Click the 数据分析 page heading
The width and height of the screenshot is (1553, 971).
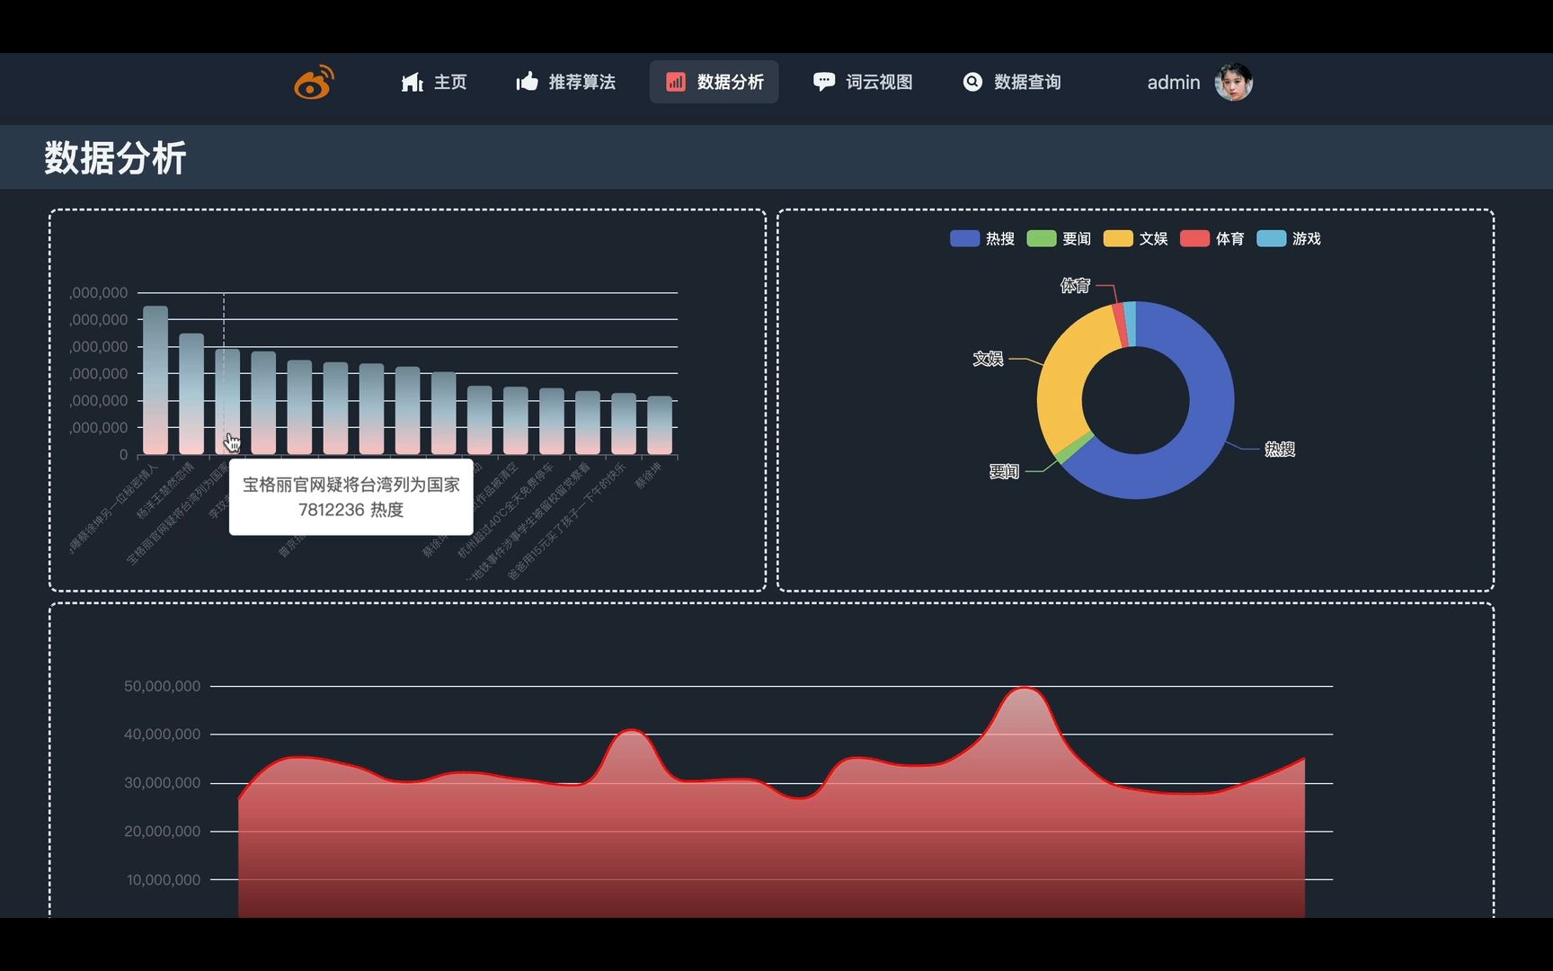pos(115,158)
